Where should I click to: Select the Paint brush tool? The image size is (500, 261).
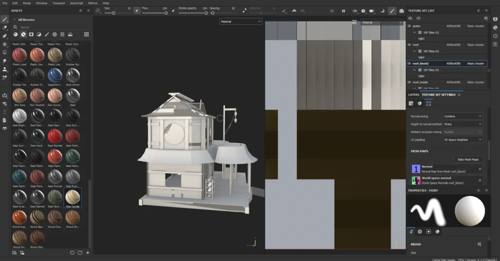5,20
